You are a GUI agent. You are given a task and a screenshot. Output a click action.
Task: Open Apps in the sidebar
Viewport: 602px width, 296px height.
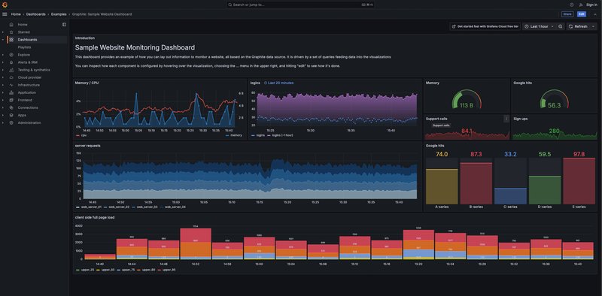[22, 115]
